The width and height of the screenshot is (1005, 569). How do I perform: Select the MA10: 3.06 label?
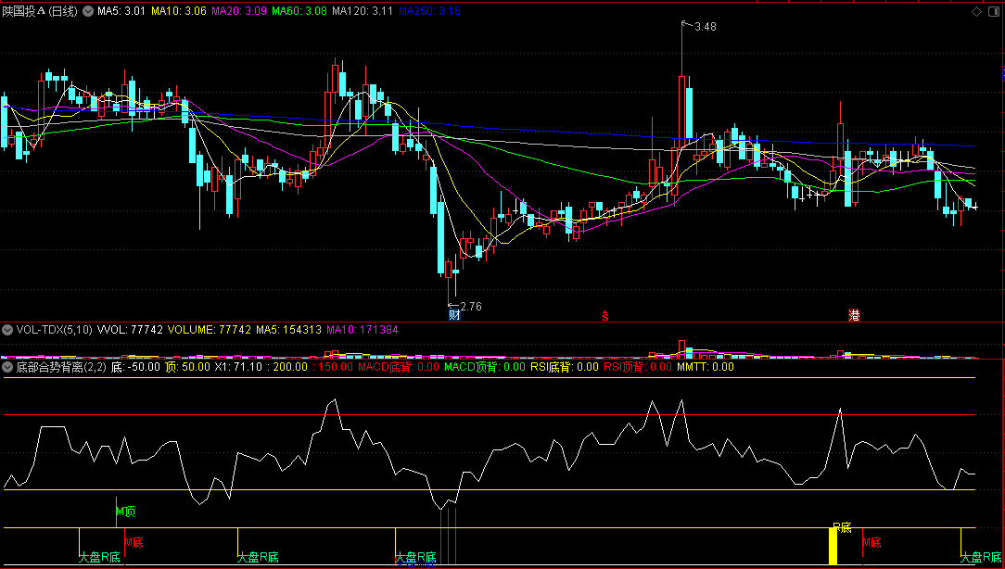pyautogui.click(x=177, y=11)
